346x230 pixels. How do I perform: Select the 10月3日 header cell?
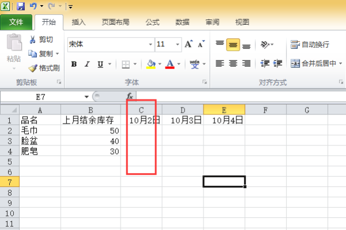click(183, 120)
